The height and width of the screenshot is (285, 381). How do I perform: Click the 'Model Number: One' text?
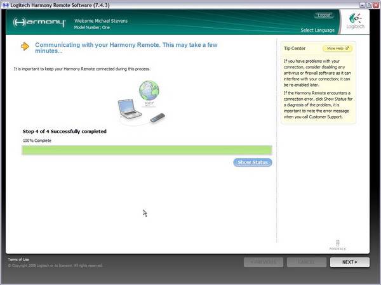click(x=92, y=27)
